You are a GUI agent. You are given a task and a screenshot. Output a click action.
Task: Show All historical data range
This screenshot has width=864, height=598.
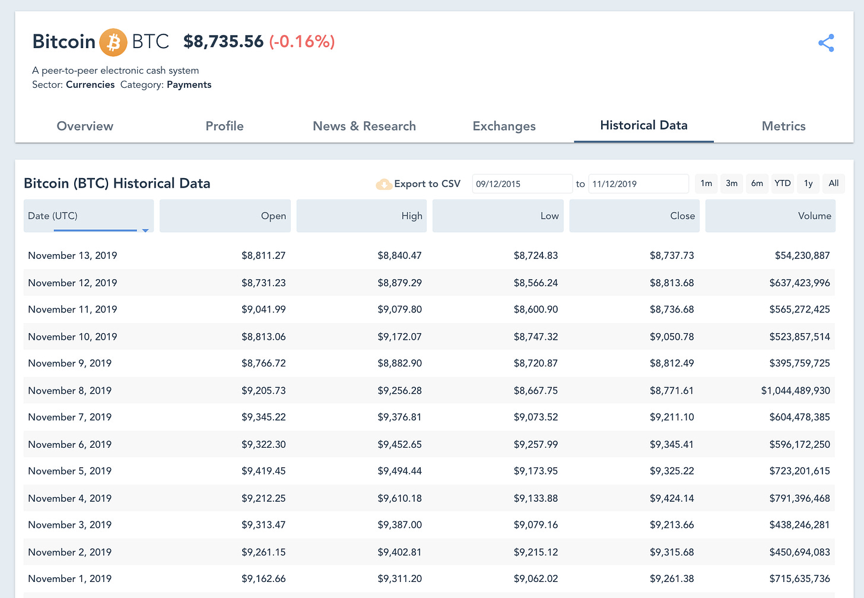pos(834,183)
